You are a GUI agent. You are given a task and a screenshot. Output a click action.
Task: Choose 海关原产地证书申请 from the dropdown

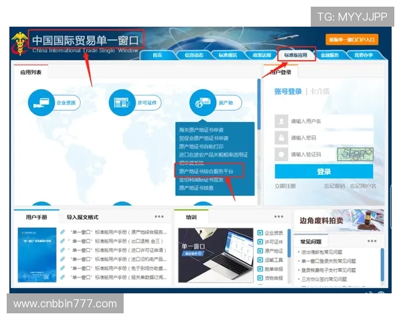point(201,130)
